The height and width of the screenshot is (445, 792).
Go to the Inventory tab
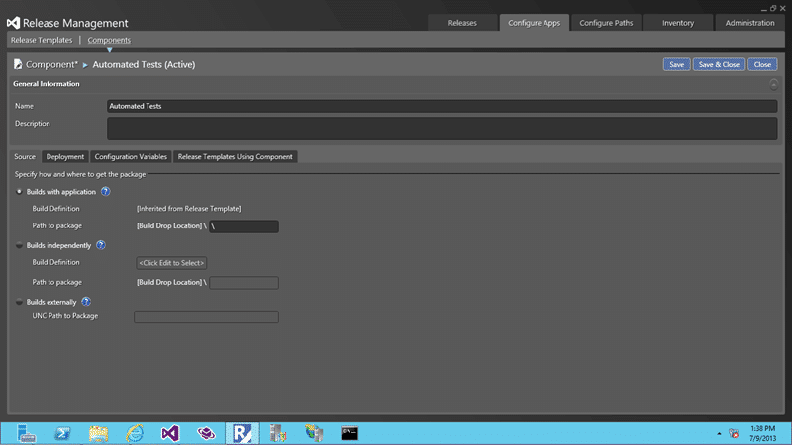[x=678, y=23]
